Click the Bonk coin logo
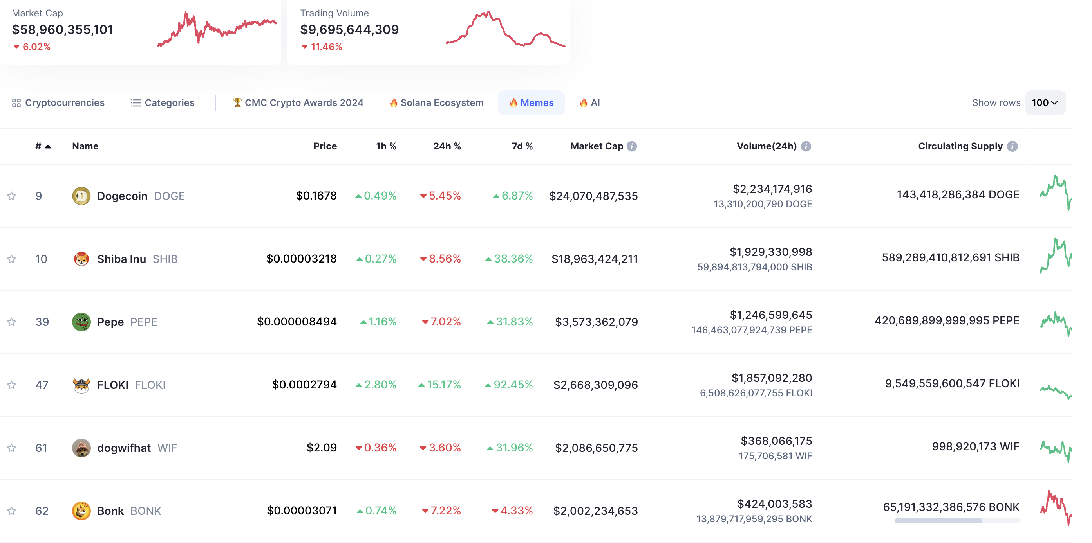 (x=81, y=511)
